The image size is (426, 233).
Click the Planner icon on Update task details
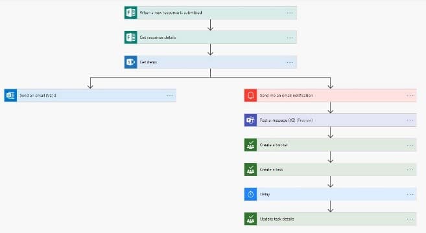pyautogui.click(x=250, y=219)
